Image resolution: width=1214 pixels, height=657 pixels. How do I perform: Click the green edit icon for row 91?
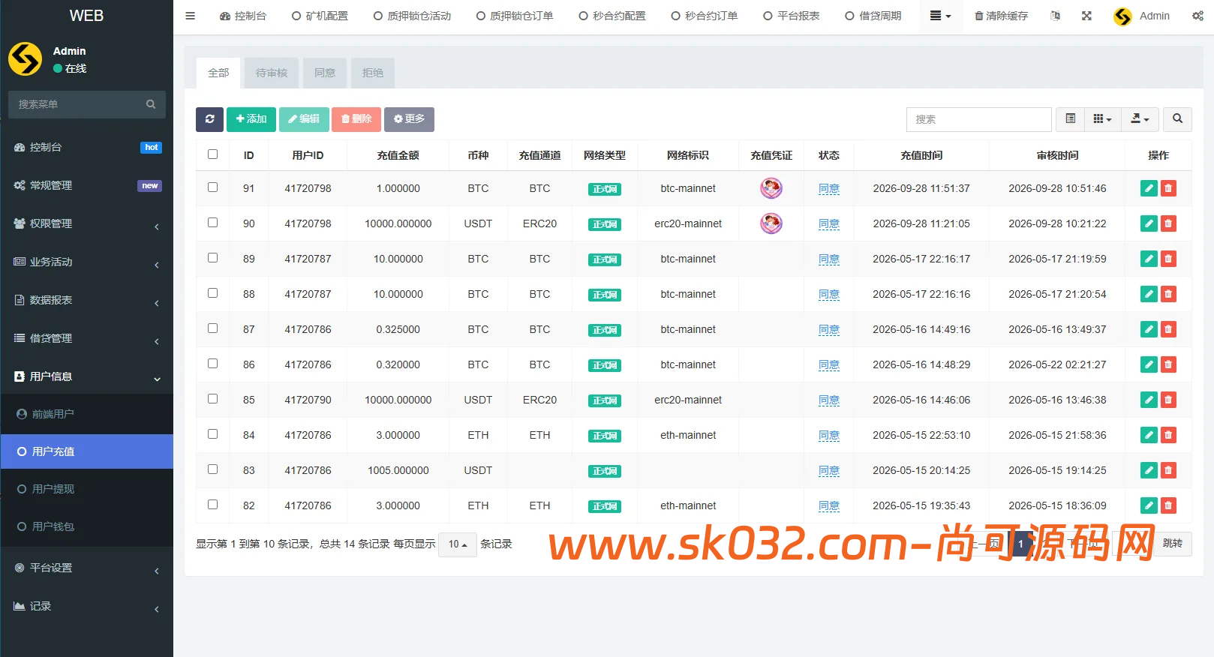(x=1149, y=188)
